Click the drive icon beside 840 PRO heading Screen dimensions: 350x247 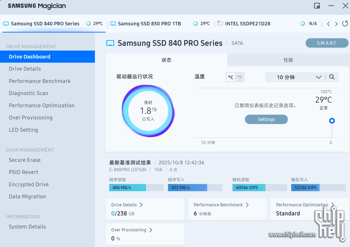pos(110,43)
